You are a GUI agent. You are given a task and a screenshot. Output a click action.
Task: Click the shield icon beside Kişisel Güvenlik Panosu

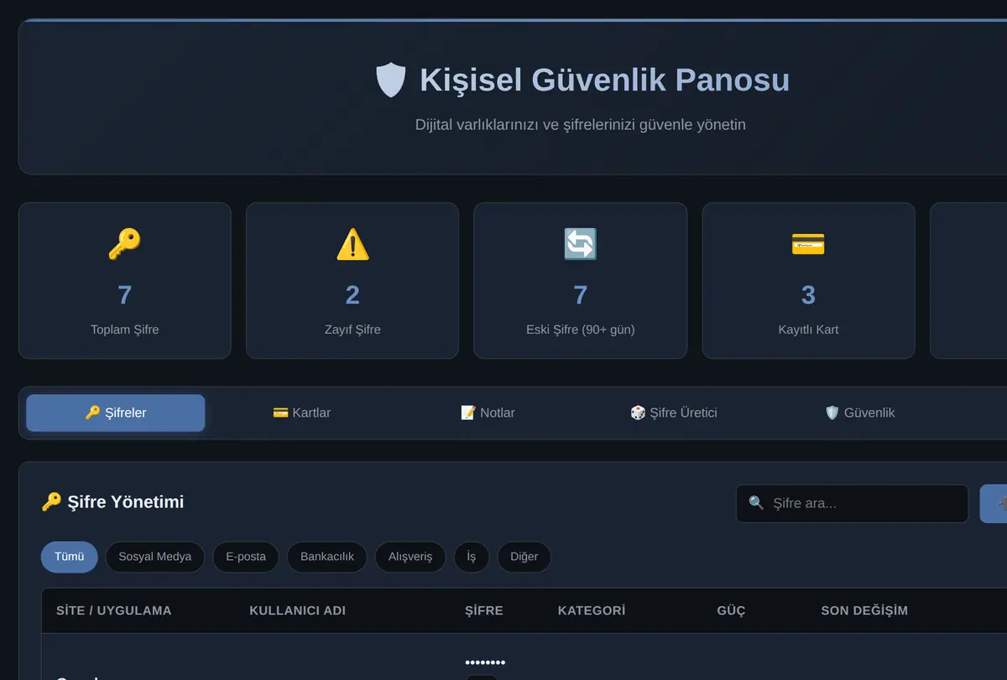391,80
